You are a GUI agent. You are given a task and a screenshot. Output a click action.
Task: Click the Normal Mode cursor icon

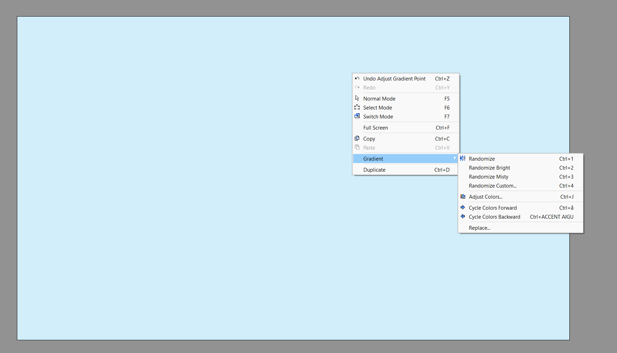click(x=357, y=98)
